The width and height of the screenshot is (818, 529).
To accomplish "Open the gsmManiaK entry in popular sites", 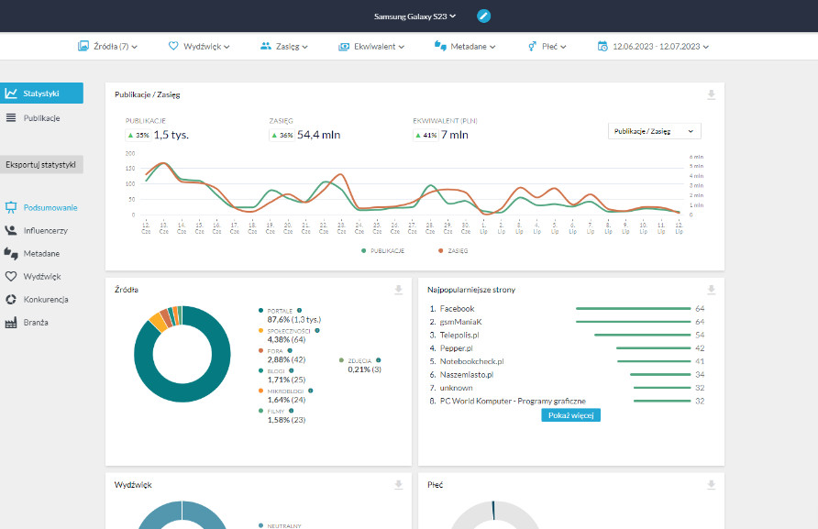I will coord(460,322).
